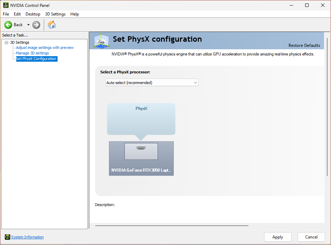Screen dimensions: 331x245
Task: Click the System Information icon
Action: (x=7, y=237)
